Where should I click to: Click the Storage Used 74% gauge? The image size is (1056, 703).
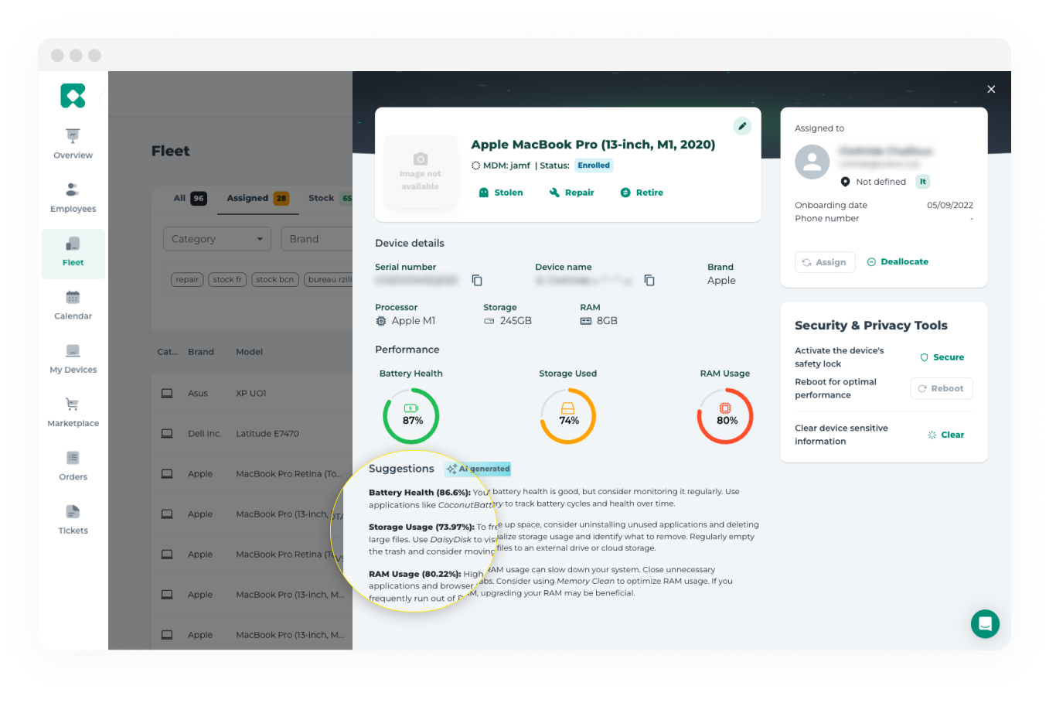coord(568,416)
